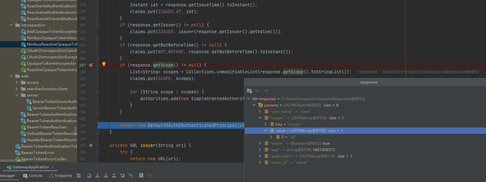Close the GatewayApplication debug tab
The height and width of the screenshot is (182, 486).
[x=53, y=167]
